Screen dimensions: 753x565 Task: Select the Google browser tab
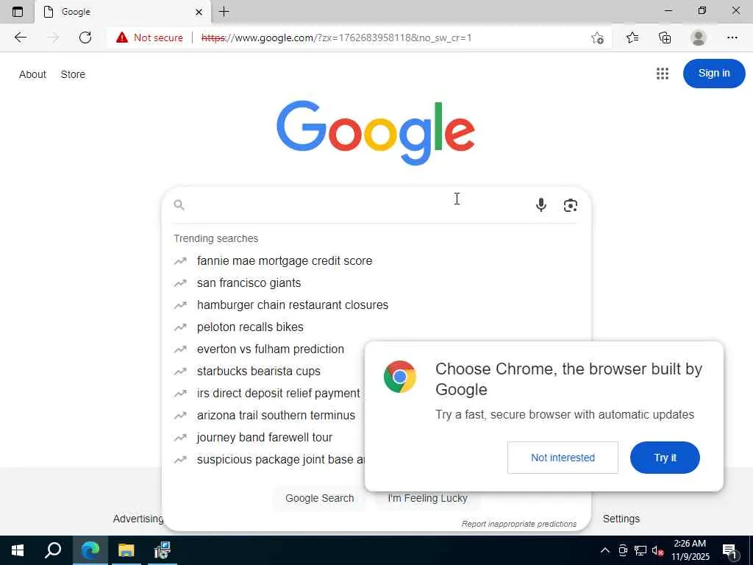tap(123, 12)
